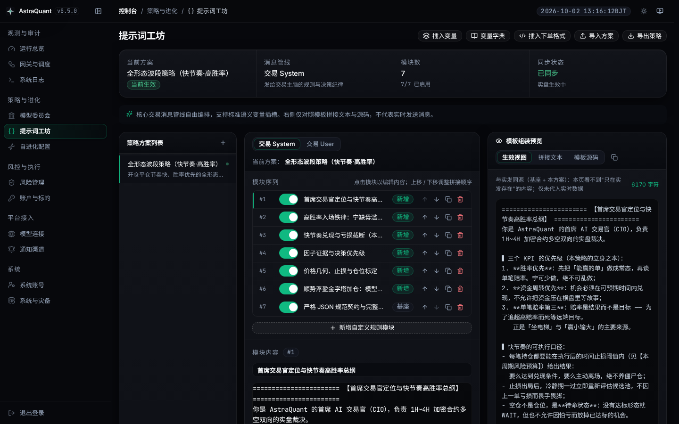Duplicate module #2 高胜率入场铁律

pyautogui.click(x=448, y=217)
